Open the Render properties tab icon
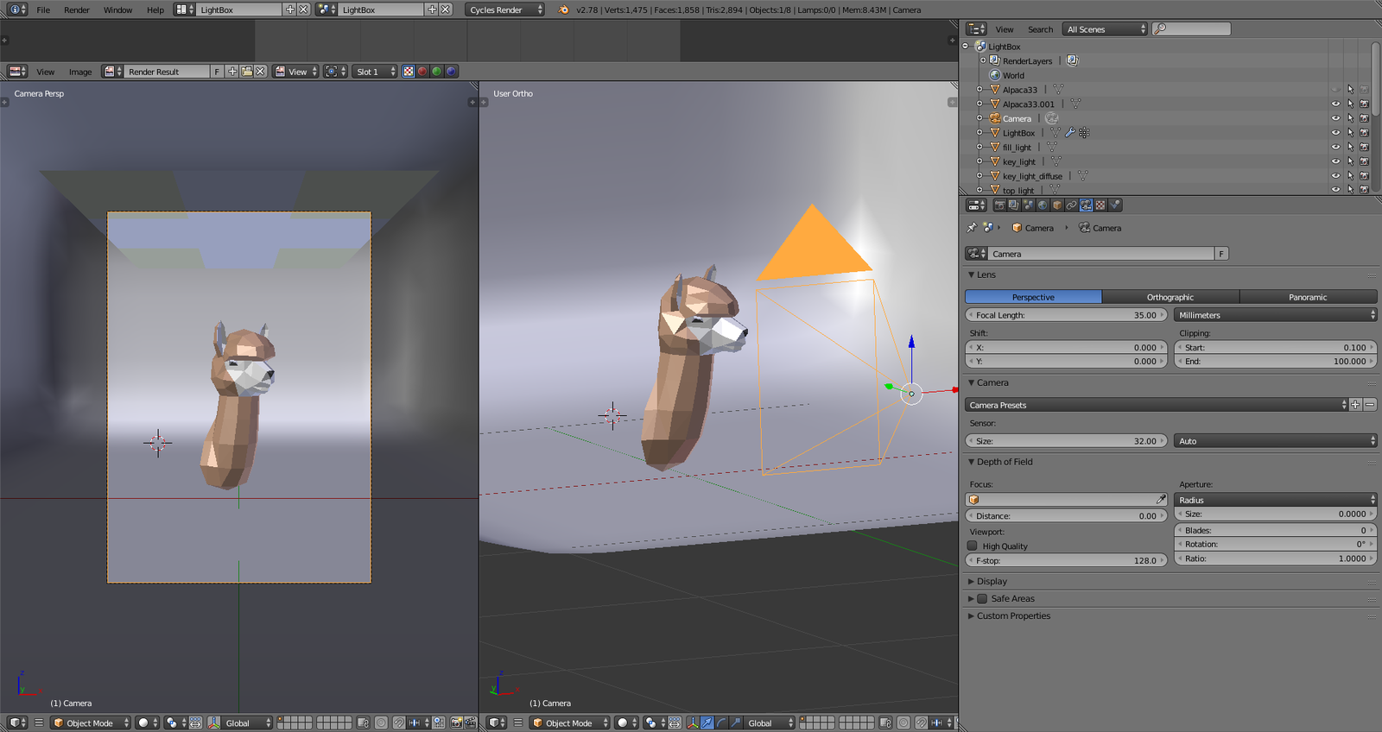1382x732 pixels. click(x=1000, y=205)
